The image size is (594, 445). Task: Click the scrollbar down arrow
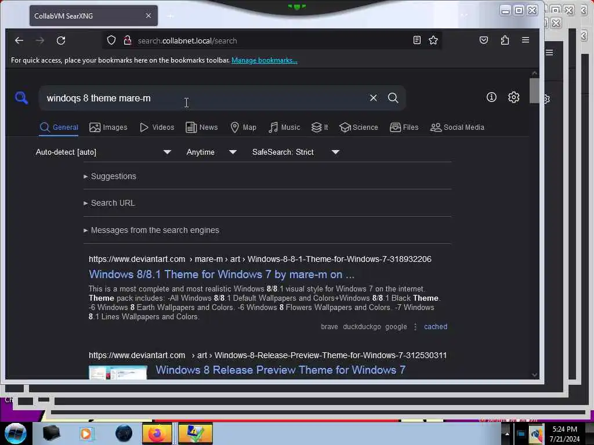point(534,375)
